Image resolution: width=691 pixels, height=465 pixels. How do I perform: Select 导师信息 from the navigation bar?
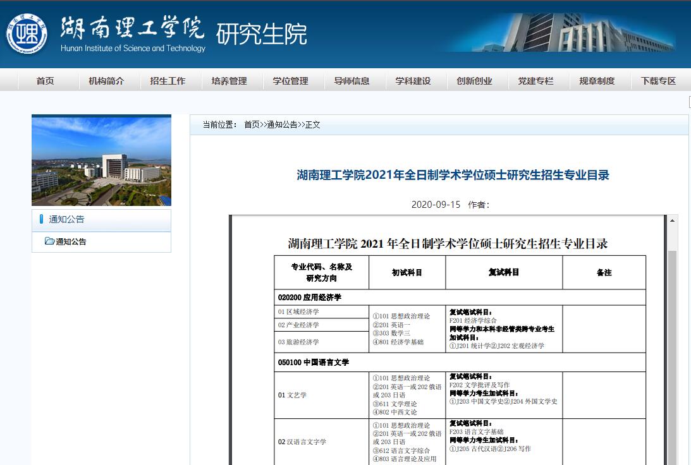point(352,81)
